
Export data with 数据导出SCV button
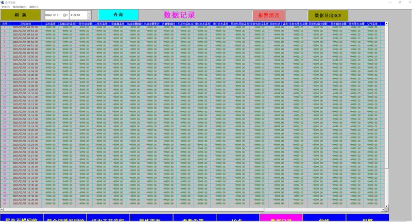click(x=328, y=15)
